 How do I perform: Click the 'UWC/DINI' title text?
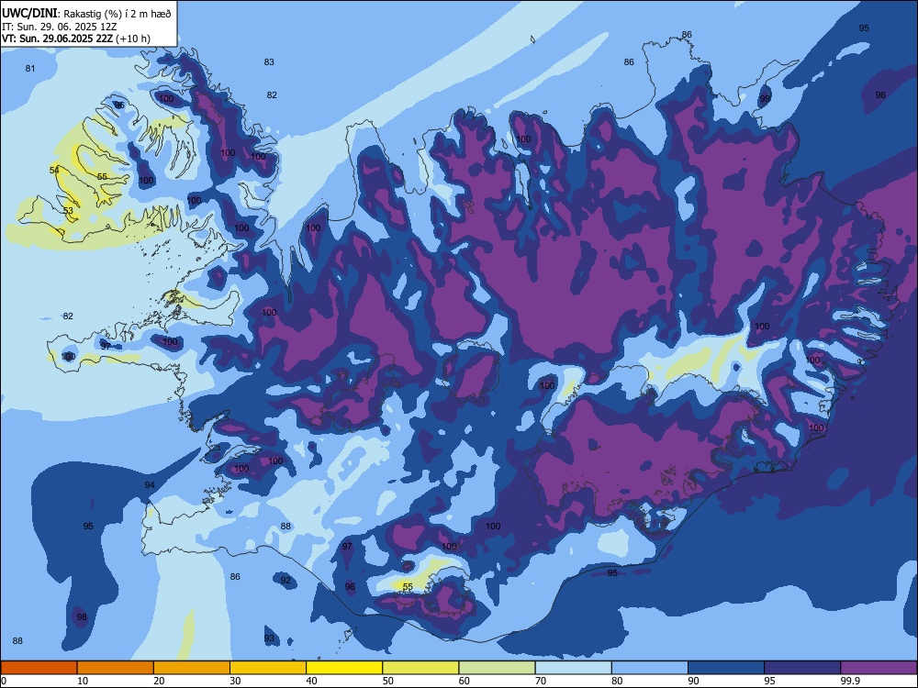click(x=29, y=13)
